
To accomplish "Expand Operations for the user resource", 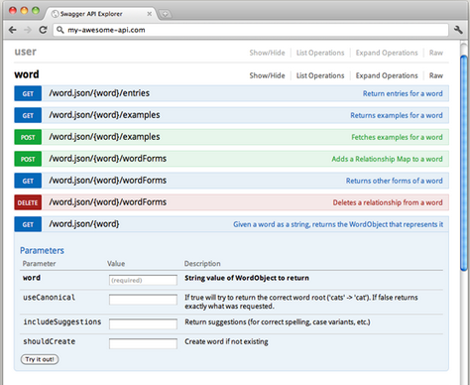I will 387,53.
